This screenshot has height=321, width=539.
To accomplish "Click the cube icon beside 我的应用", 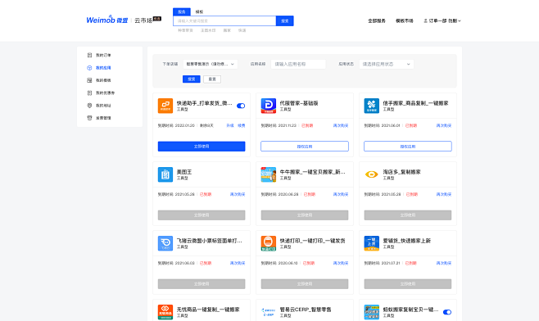I will pos(89,68).
